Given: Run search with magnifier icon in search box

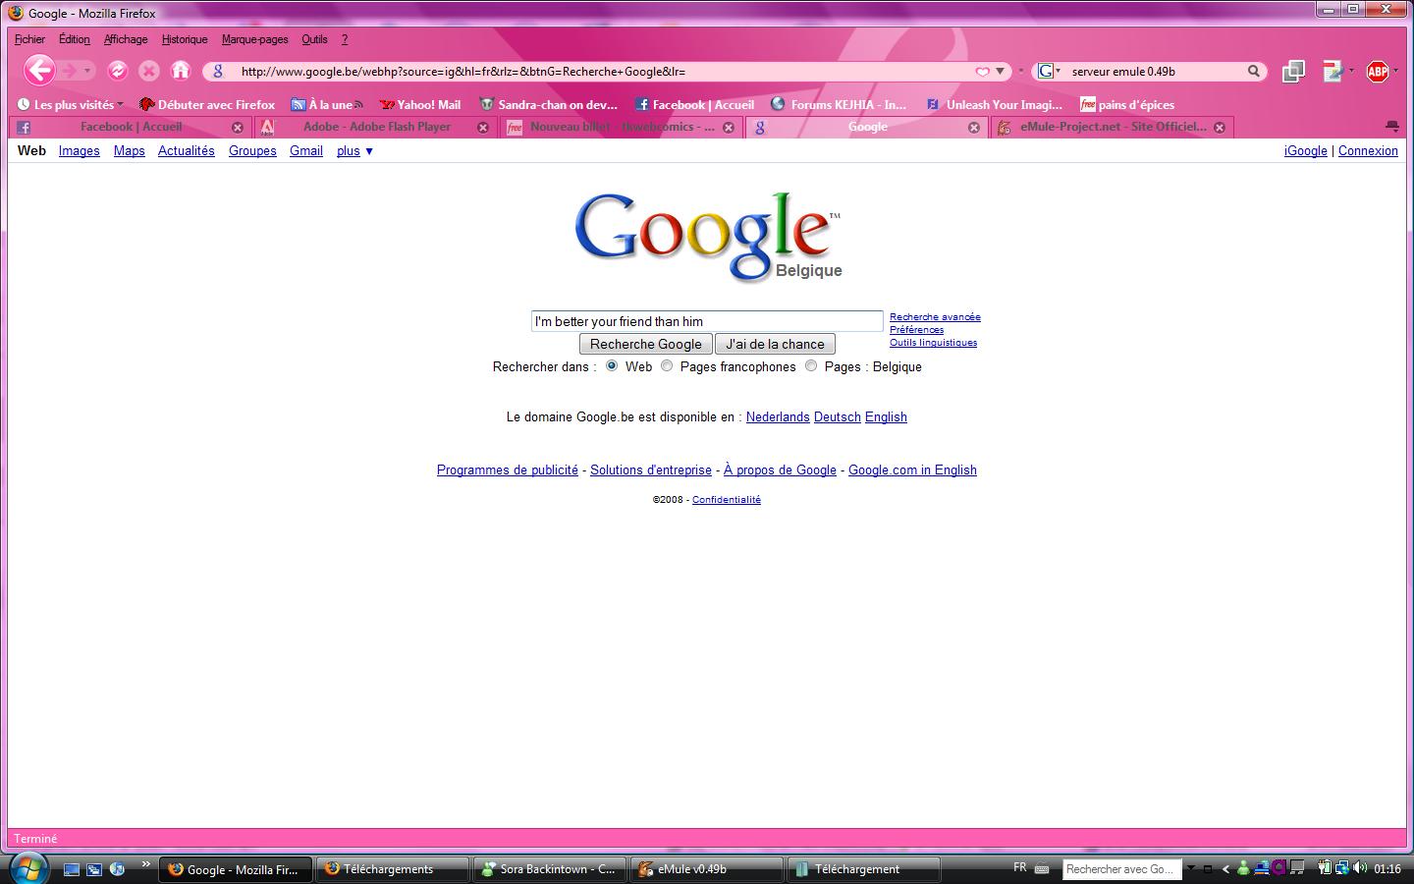Looking at the screenshot, I should pos(1254,71).
